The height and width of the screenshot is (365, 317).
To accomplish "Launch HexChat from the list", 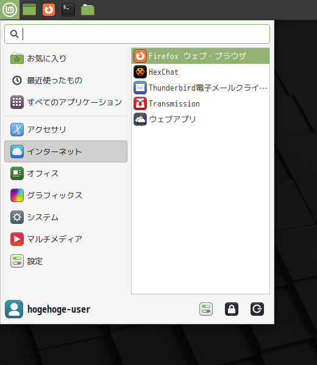I will point(201,72).
